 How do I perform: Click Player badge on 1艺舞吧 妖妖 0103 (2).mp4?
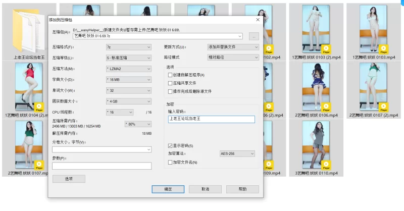point(326,49)
